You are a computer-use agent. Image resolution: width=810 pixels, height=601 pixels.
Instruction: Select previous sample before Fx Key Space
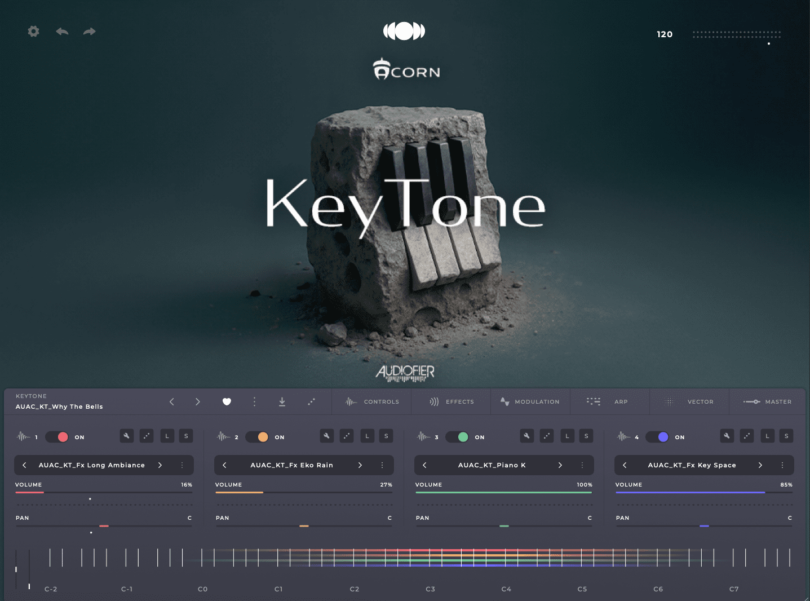[x=625, y=465]
